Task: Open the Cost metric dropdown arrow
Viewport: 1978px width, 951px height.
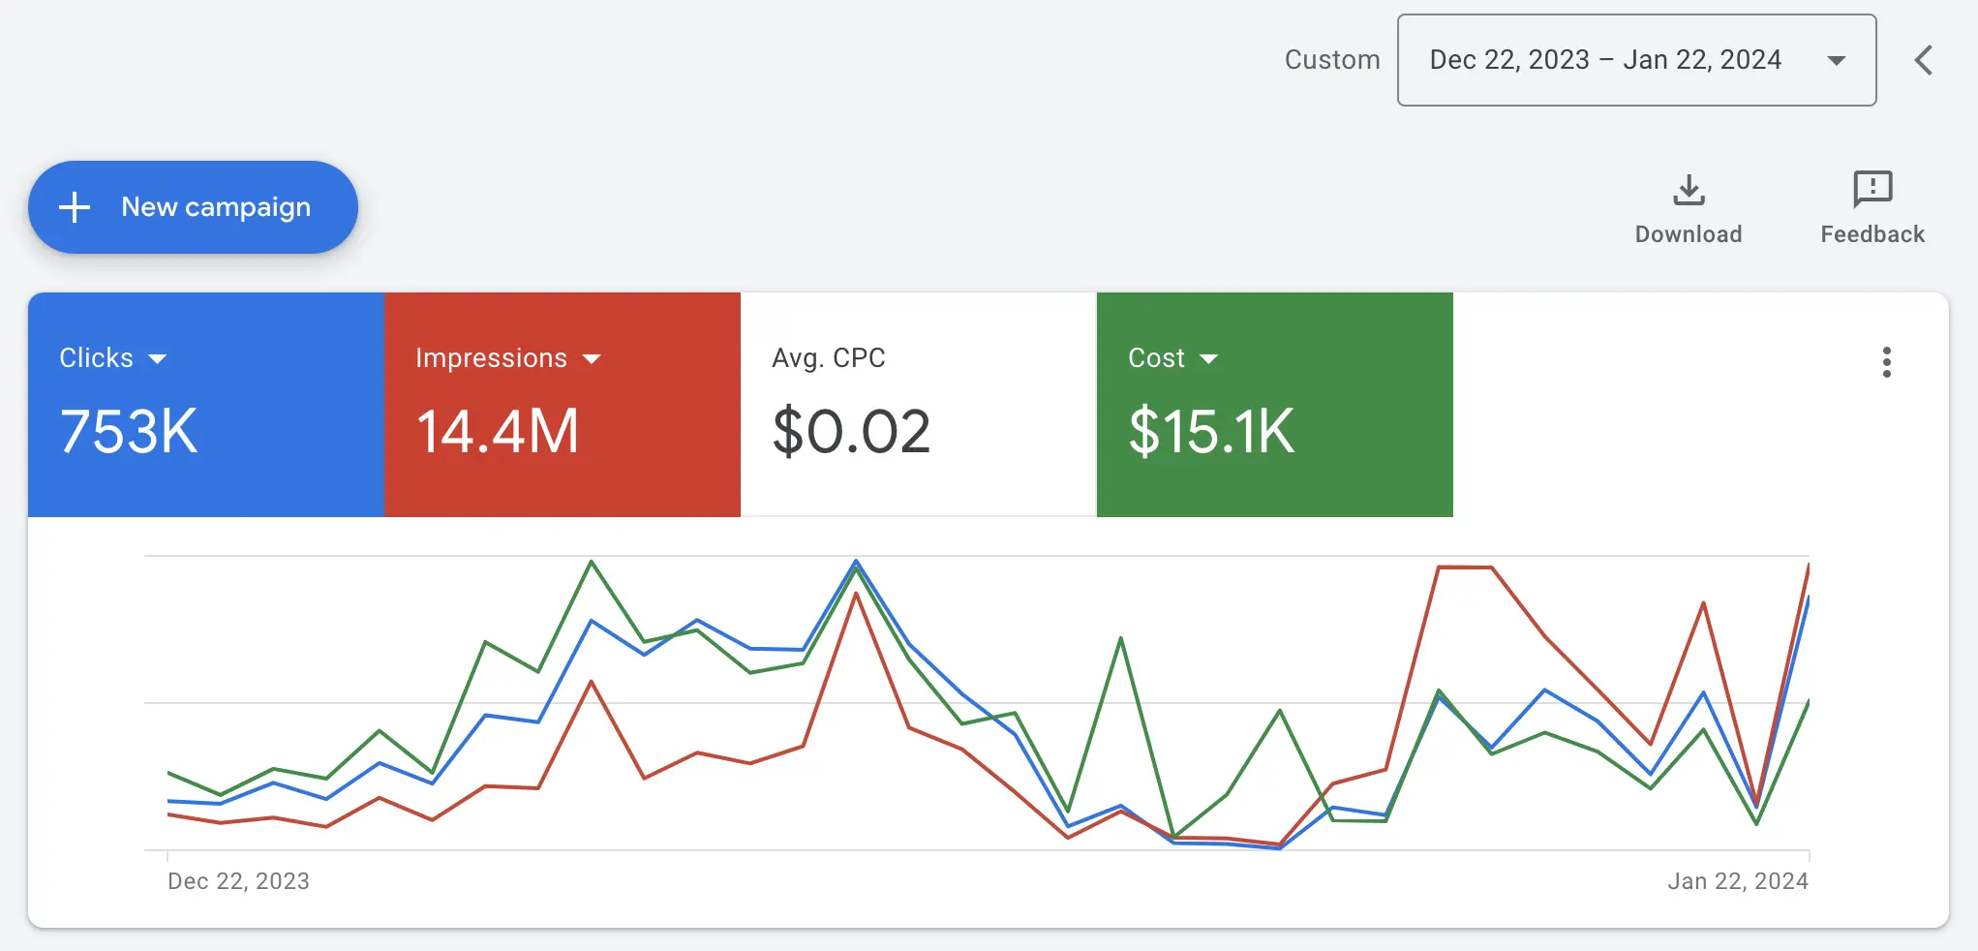Action: [1208, 359]
